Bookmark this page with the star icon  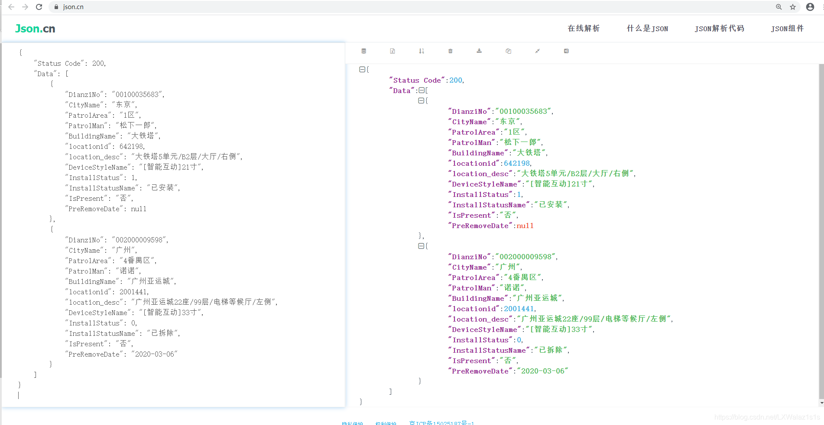793,7
